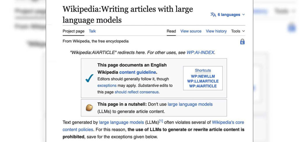This screenshot has width=299, height=142.
Task: Open large language models link in nutshell box
Action: point(190,104)
